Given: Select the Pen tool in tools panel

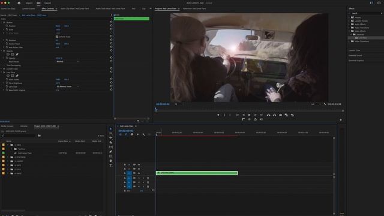Looking at the screenshot, I should [x=110, y=152].
